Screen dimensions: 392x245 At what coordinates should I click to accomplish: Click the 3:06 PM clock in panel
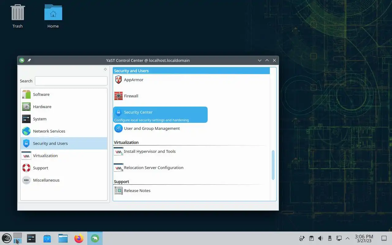pos(364,236)
